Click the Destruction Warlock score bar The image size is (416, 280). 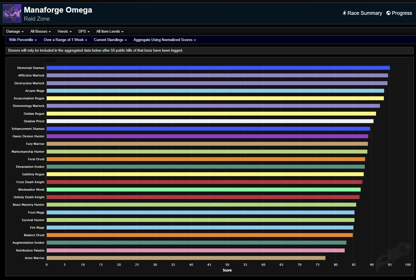217,83
